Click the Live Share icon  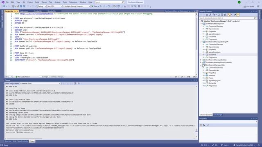tap(245, 7)
